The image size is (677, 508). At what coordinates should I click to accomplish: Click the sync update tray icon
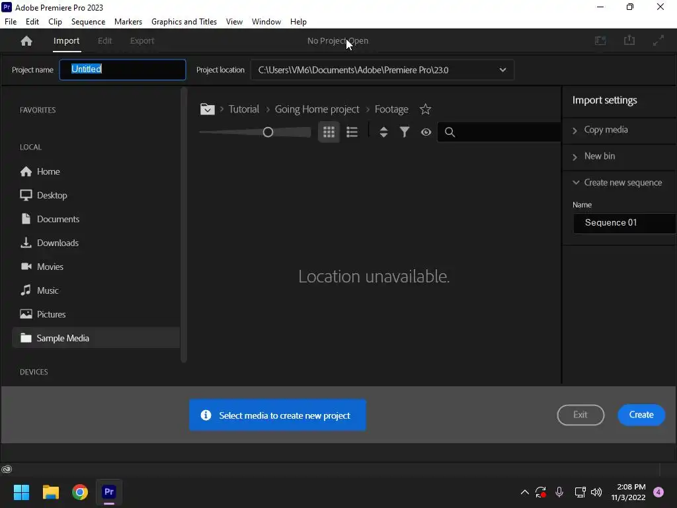pos(541,492)
